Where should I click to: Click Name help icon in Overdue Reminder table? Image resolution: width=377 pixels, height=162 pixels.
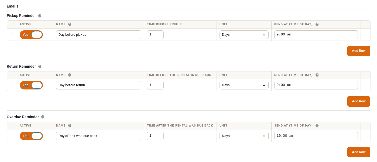[70, 125]
